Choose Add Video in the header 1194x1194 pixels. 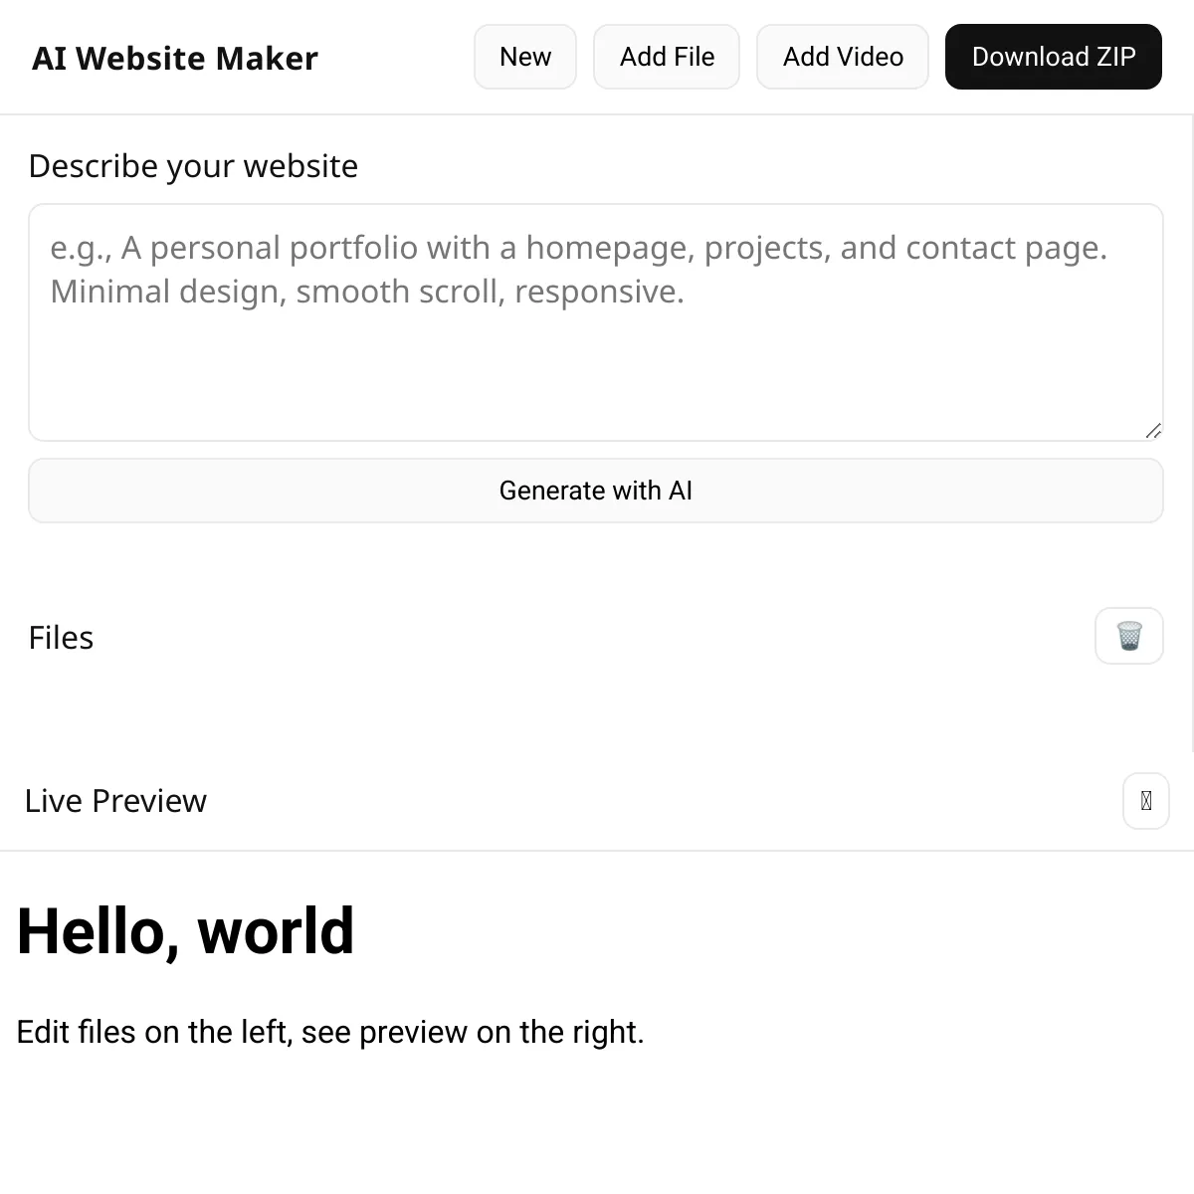842,57
